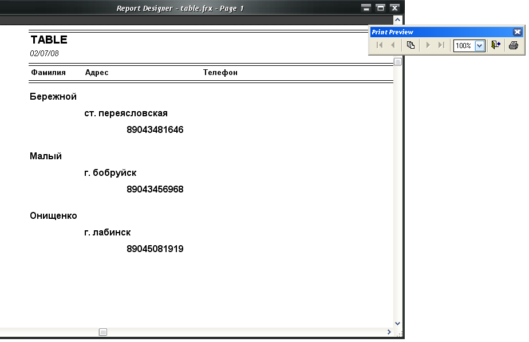The width and height of the screenshot is (529, 342).
Task: Click the TABLE report title
Action: pos(49,40)
